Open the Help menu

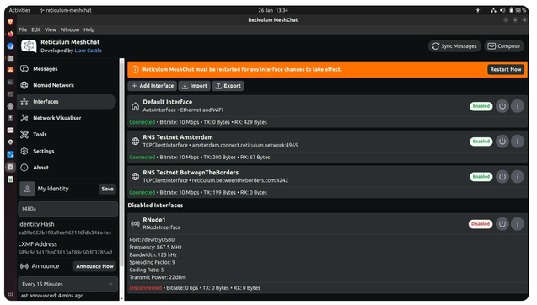pos(89,29)
